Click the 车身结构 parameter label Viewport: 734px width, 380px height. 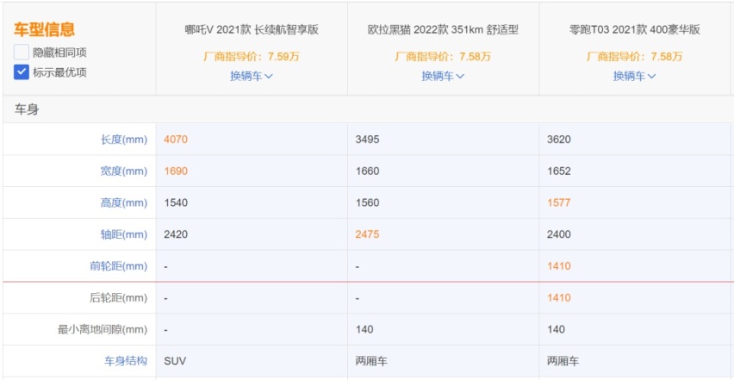(x=126, y=361)
